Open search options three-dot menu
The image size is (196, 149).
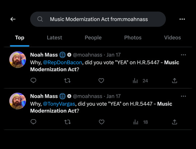[x=182, y=19]
